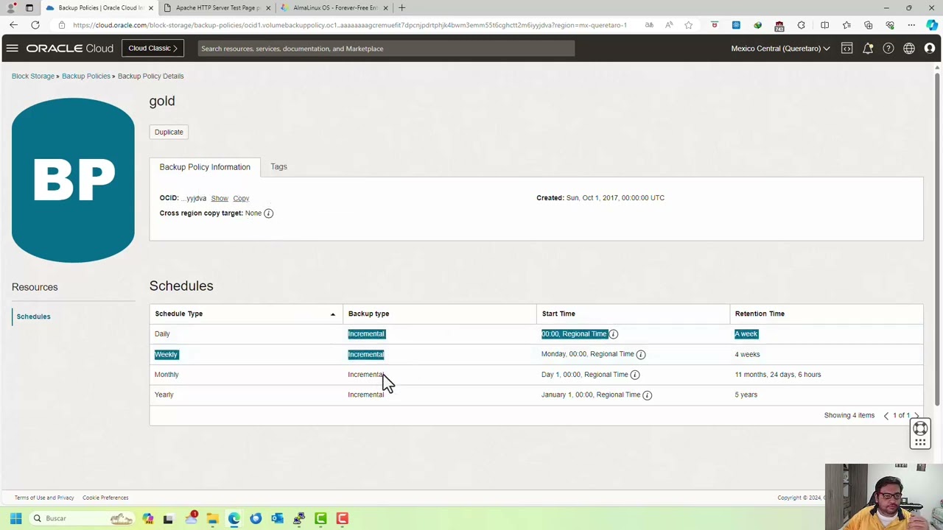Click '11 months, 24 days, 6 hours' retention
The height and width of the screenshot is (530, 943).
777,375
